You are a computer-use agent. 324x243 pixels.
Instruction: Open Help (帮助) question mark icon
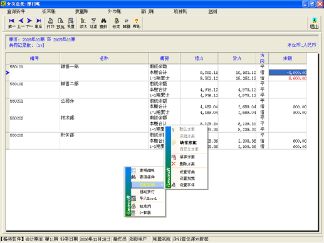point(137,23)
